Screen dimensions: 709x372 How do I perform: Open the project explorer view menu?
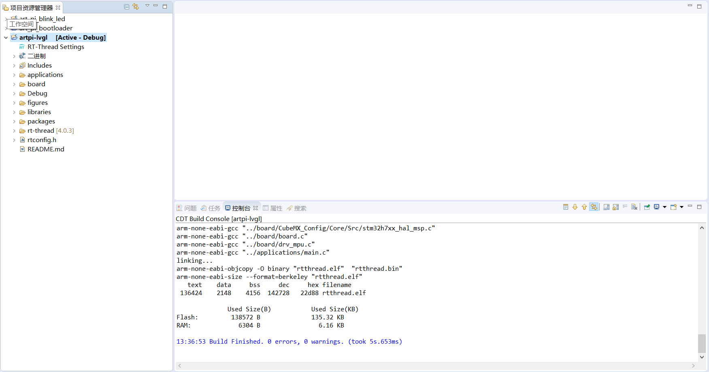(147, 6)
